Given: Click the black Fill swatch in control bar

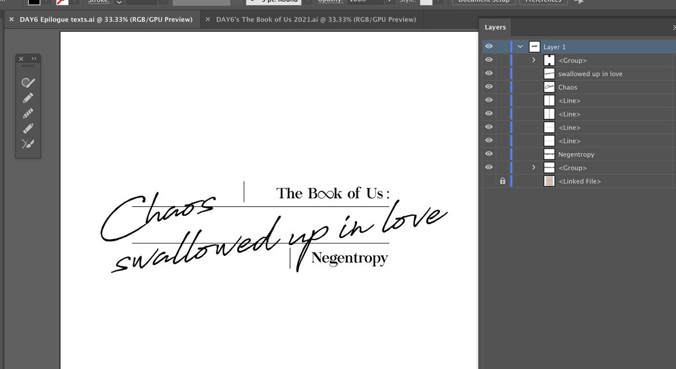Looking at the screenshot, I should click(x=34, y=1).
